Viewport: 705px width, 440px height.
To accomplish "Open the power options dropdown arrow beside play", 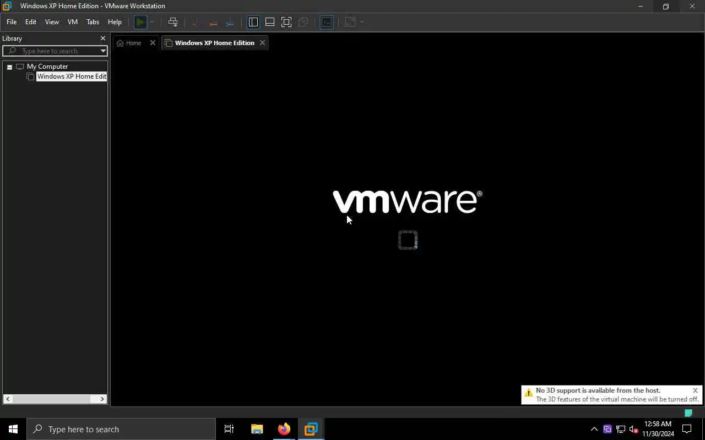I will coord(152,22).
